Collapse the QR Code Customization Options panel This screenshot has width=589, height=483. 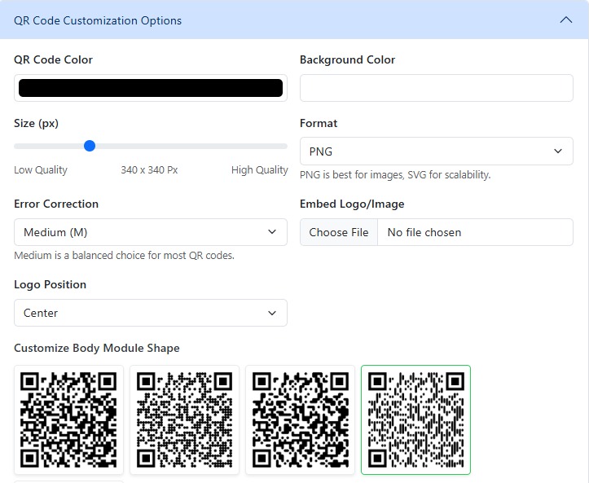coord(565,20)
